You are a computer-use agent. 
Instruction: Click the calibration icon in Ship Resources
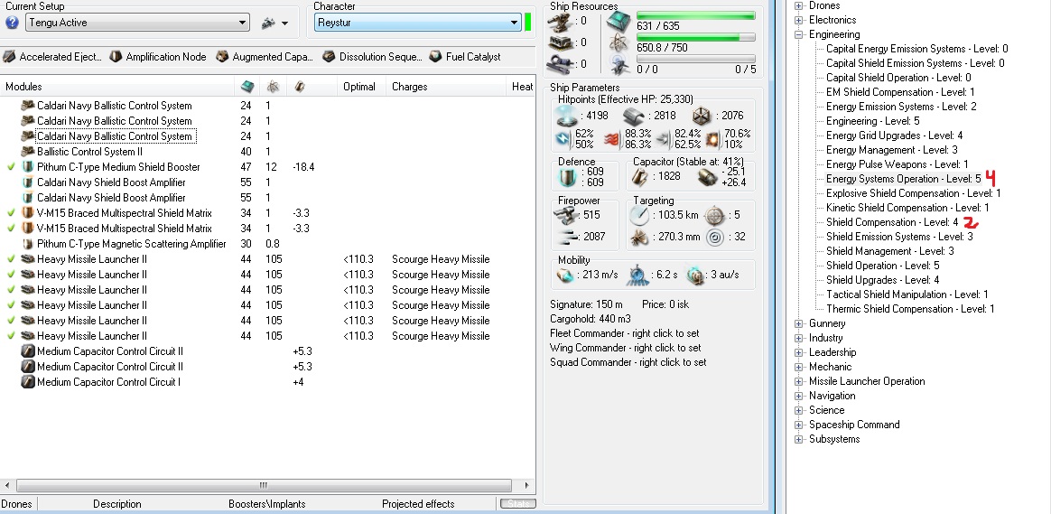pyautogui.click(x=558, y=64)
